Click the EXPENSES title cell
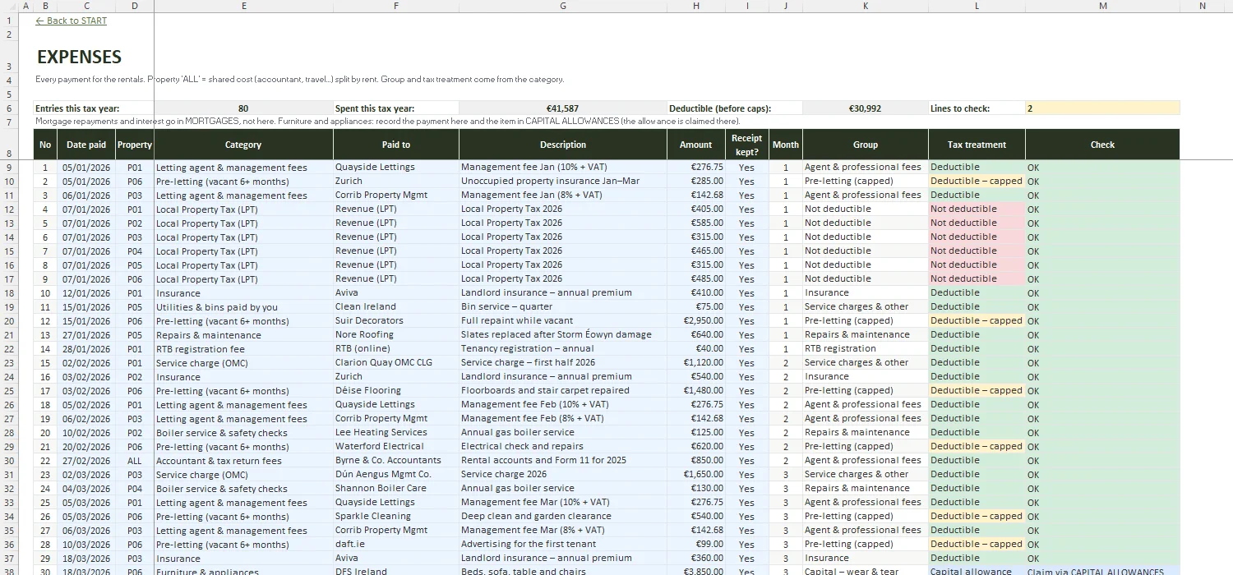Screen dimensions: 1233x575 pyautogui.click(x=80, y=57)
